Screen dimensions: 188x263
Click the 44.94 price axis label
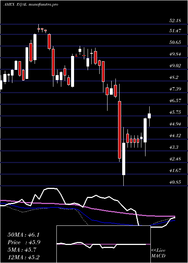pos(175,124)
